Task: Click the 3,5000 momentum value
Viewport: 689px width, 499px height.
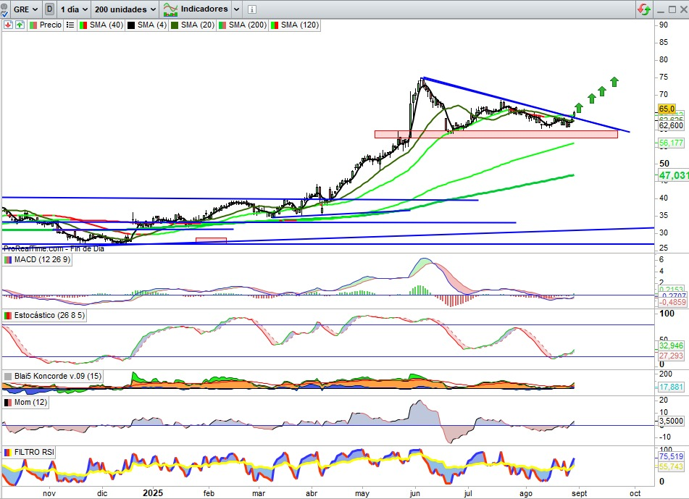Action: (x=671, y=421)
